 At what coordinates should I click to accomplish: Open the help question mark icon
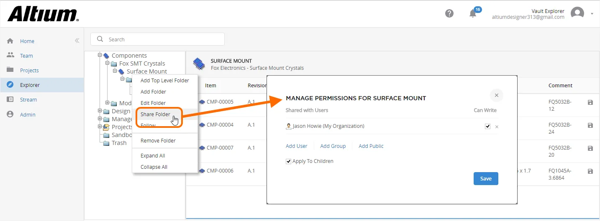[x=449, y=13]
